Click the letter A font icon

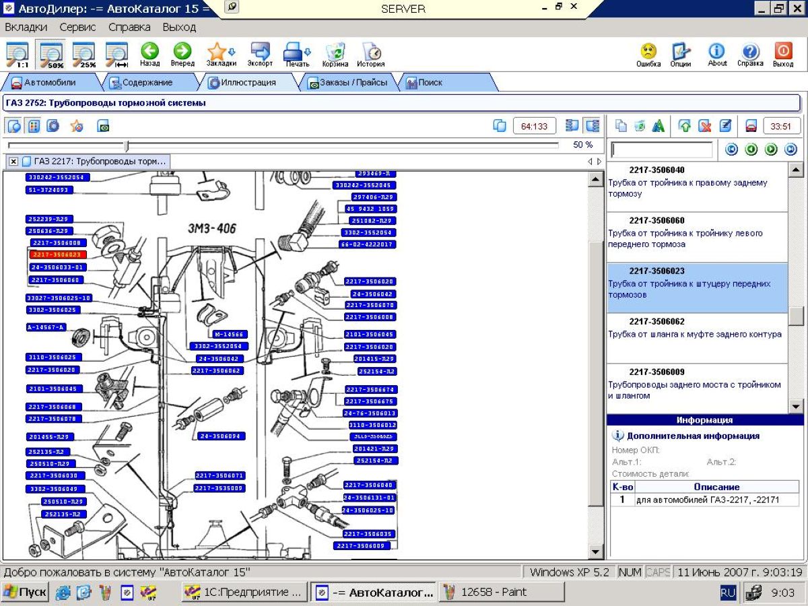click(658, 126)
